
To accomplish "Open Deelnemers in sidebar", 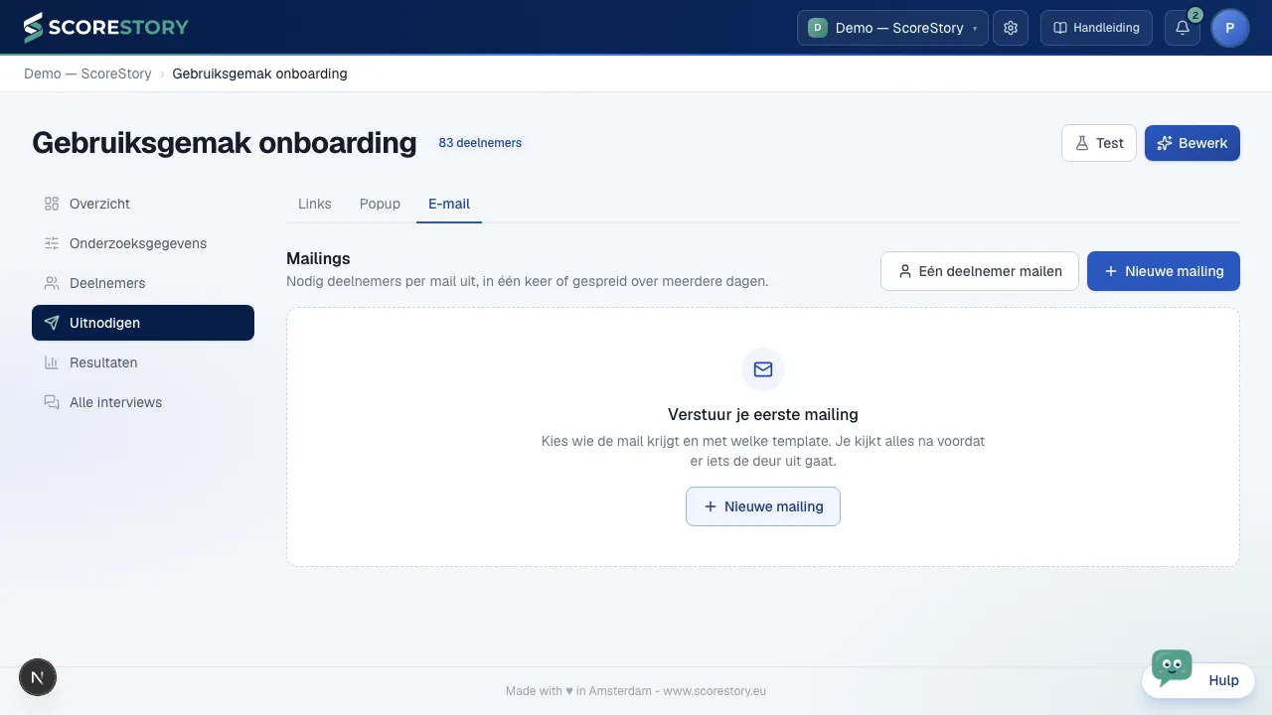I will 143,283.
